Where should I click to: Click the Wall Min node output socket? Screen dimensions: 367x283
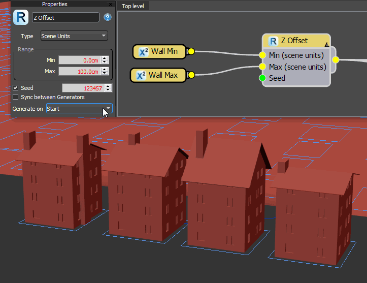point(191,51)
